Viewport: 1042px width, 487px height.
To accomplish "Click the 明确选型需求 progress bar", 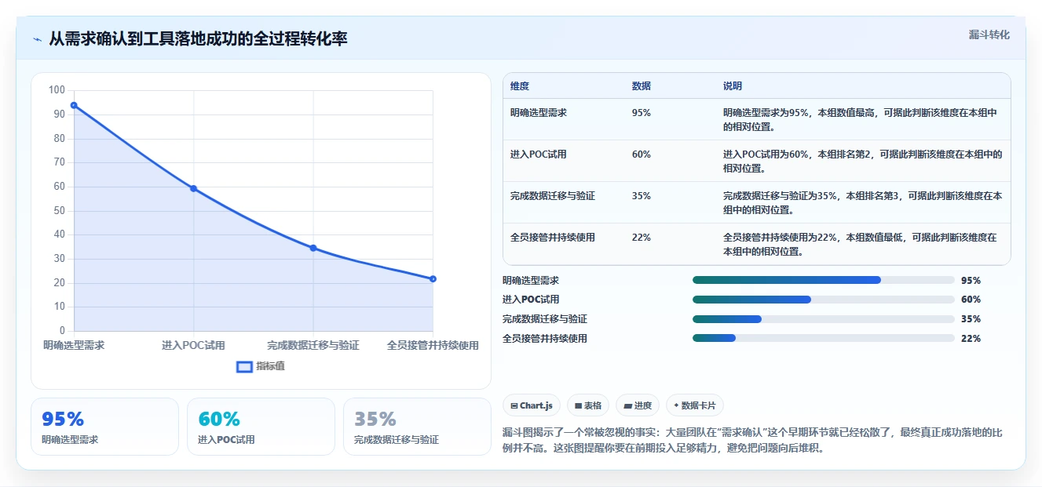I will (x=823, y=280).
